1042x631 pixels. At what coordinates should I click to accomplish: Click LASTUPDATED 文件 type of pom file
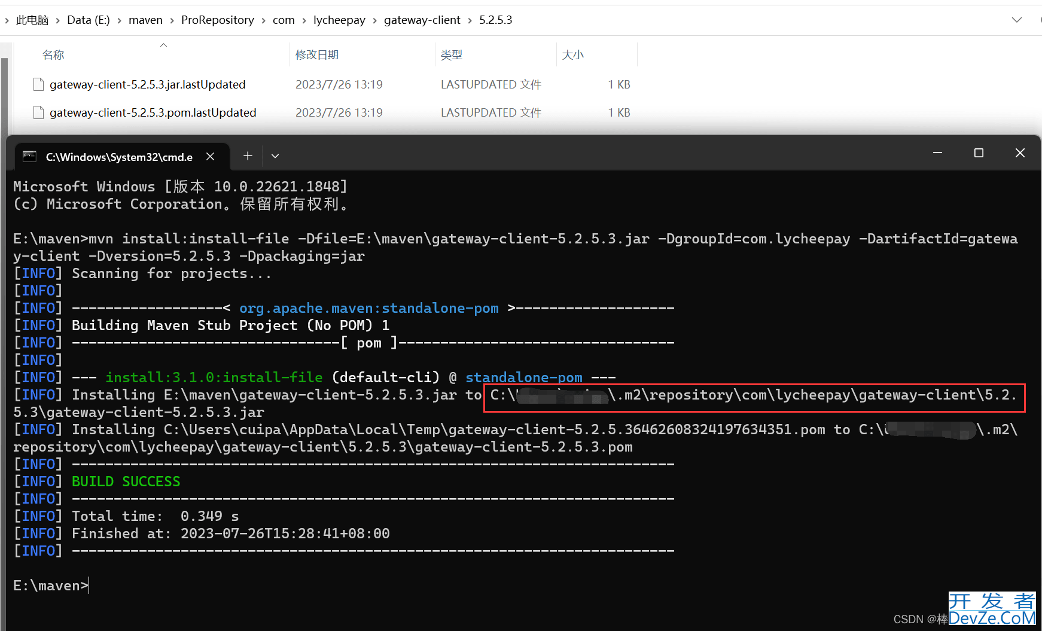491,112
